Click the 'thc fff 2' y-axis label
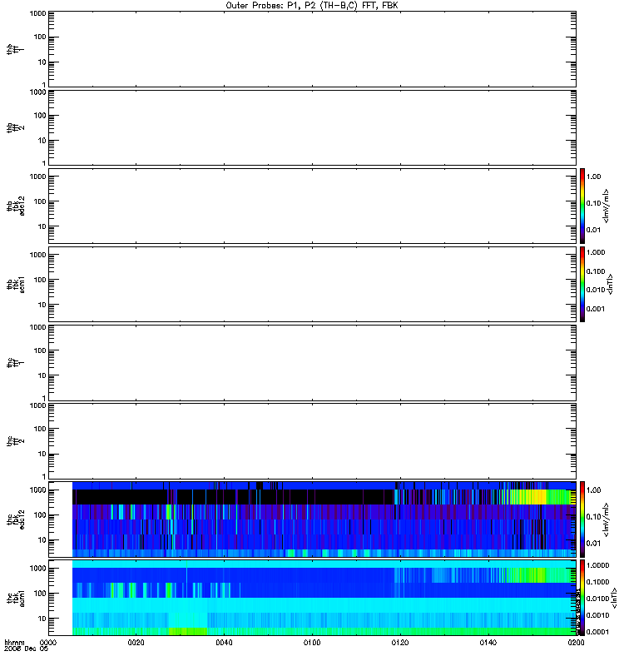The height and width of the screenshot is (666, 624). pyautogui.click(x=15, y=441)
